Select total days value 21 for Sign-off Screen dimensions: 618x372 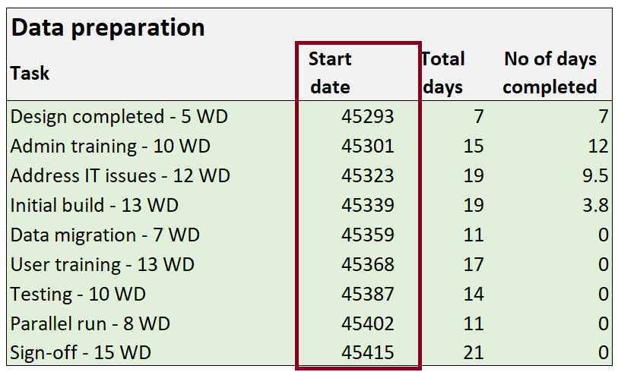473,353
